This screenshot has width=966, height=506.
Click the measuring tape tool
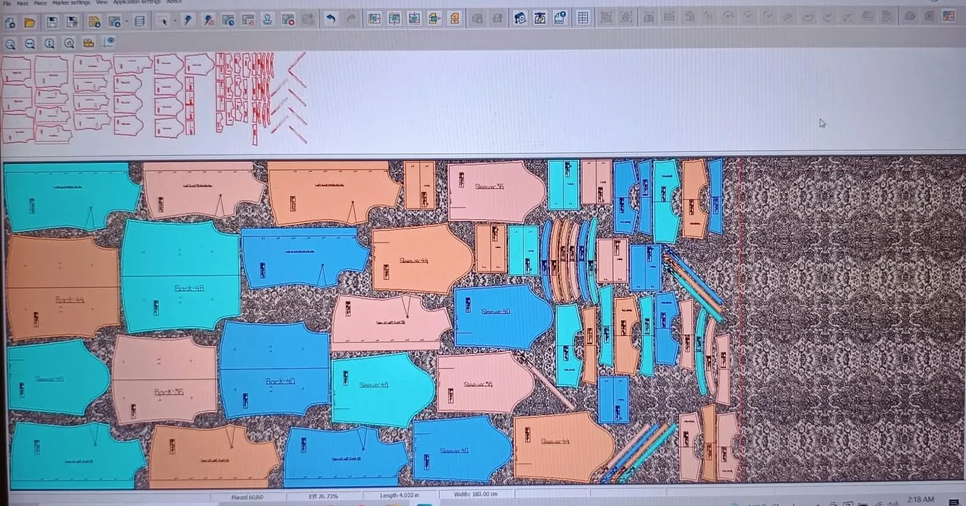tap(88, 43)
